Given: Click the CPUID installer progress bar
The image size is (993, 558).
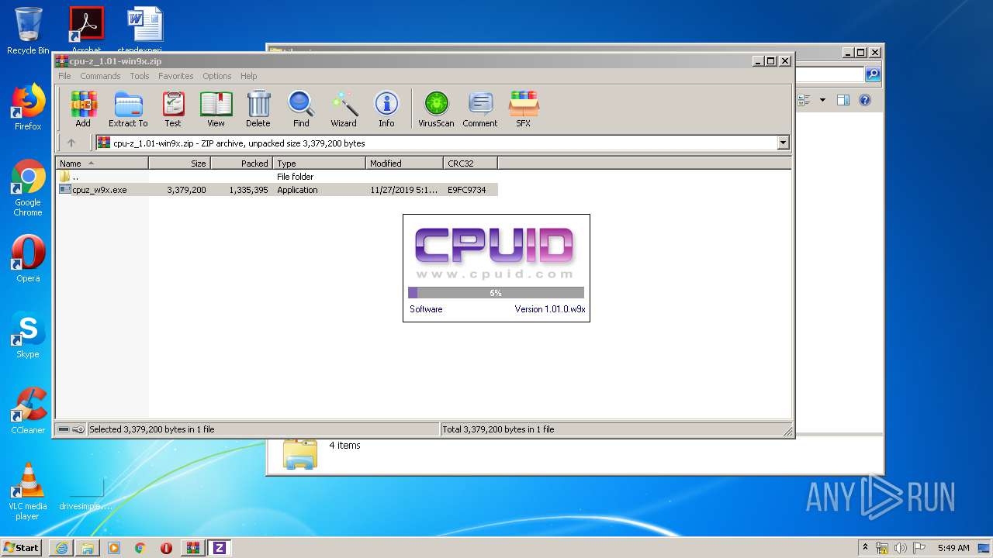Looking at the screenshot, I should 496,293.
